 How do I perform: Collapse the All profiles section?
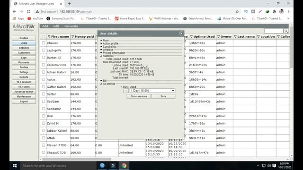click(107, 84)
